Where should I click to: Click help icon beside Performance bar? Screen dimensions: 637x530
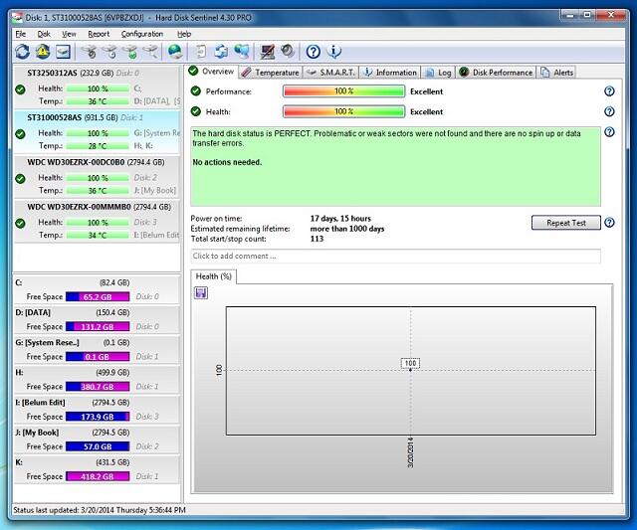click(609, 90)
